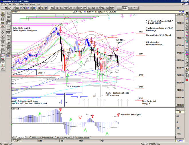Open the Window menu
Image resolution: width=189 pixels, height=145 pixels.
[32, 4]
